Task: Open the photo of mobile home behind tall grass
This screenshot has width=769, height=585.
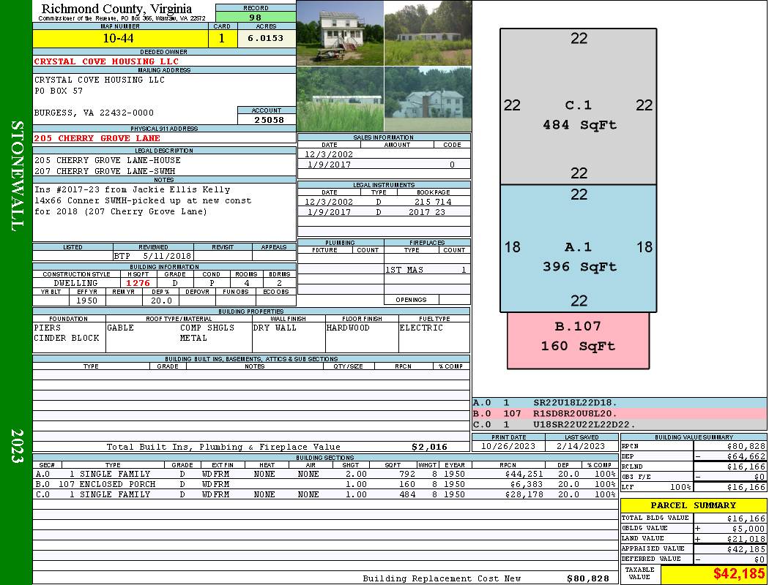Action: click(340, 99)
